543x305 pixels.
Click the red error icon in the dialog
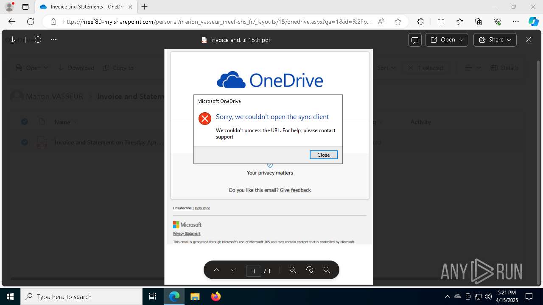pos(205,119)
